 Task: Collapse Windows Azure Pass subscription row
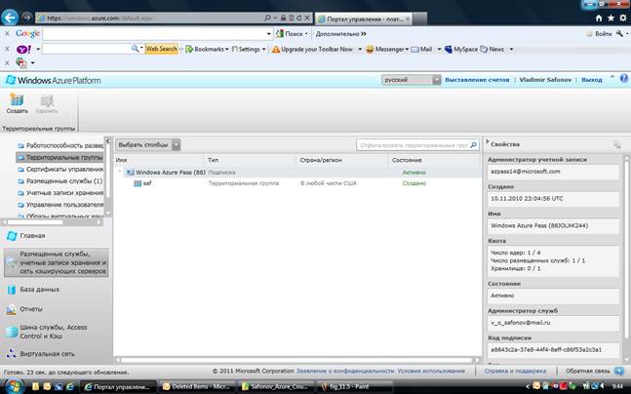coord(120,172)
